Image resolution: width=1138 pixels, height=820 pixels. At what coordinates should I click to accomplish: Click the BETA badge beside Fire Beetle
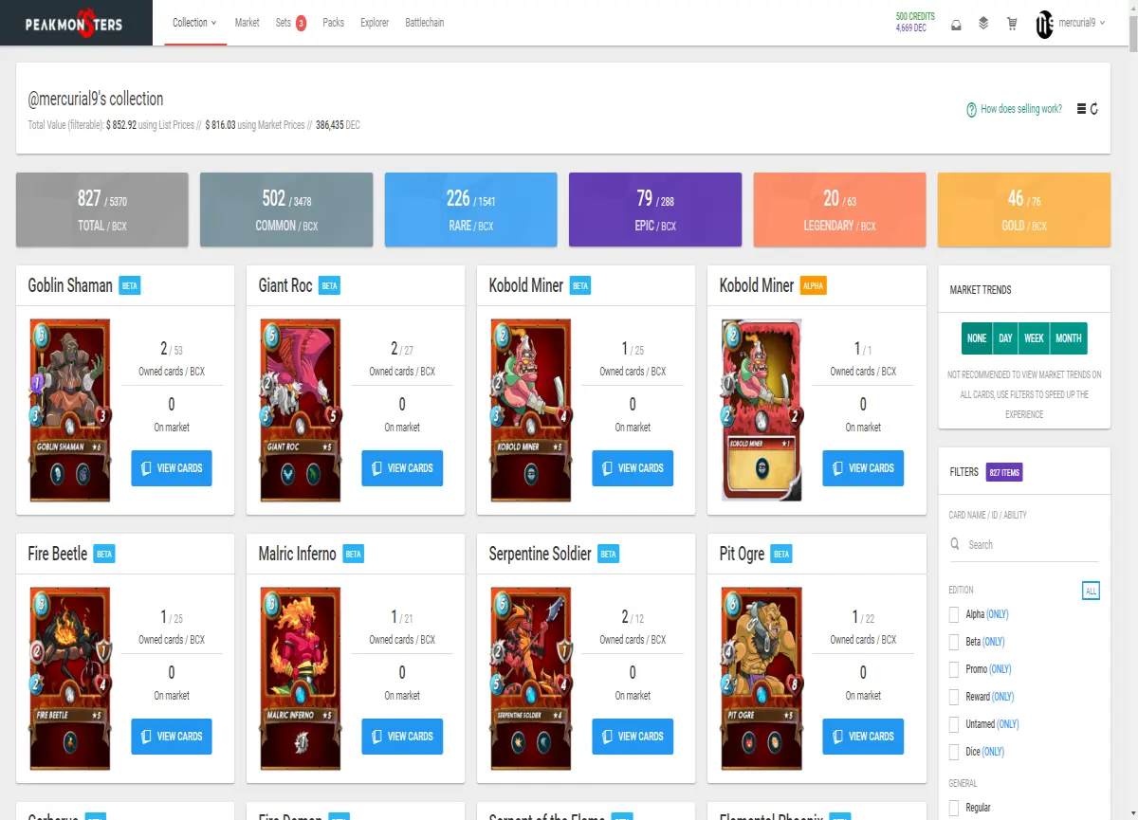[x=104, y=554]
